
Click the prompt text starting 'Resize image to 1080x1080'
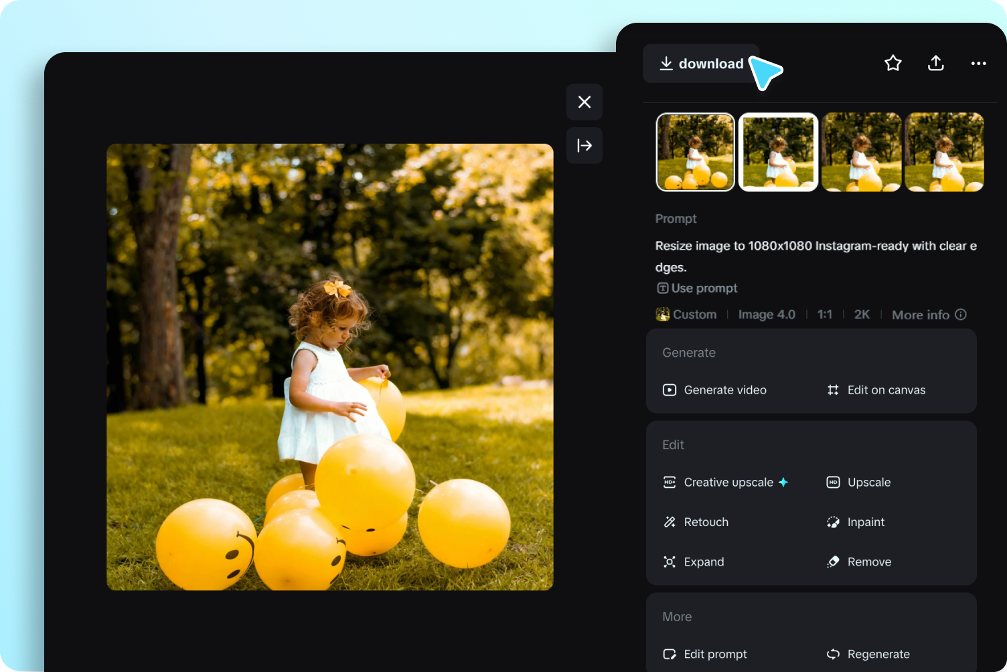pyautogui.click(x=816, y=256)
